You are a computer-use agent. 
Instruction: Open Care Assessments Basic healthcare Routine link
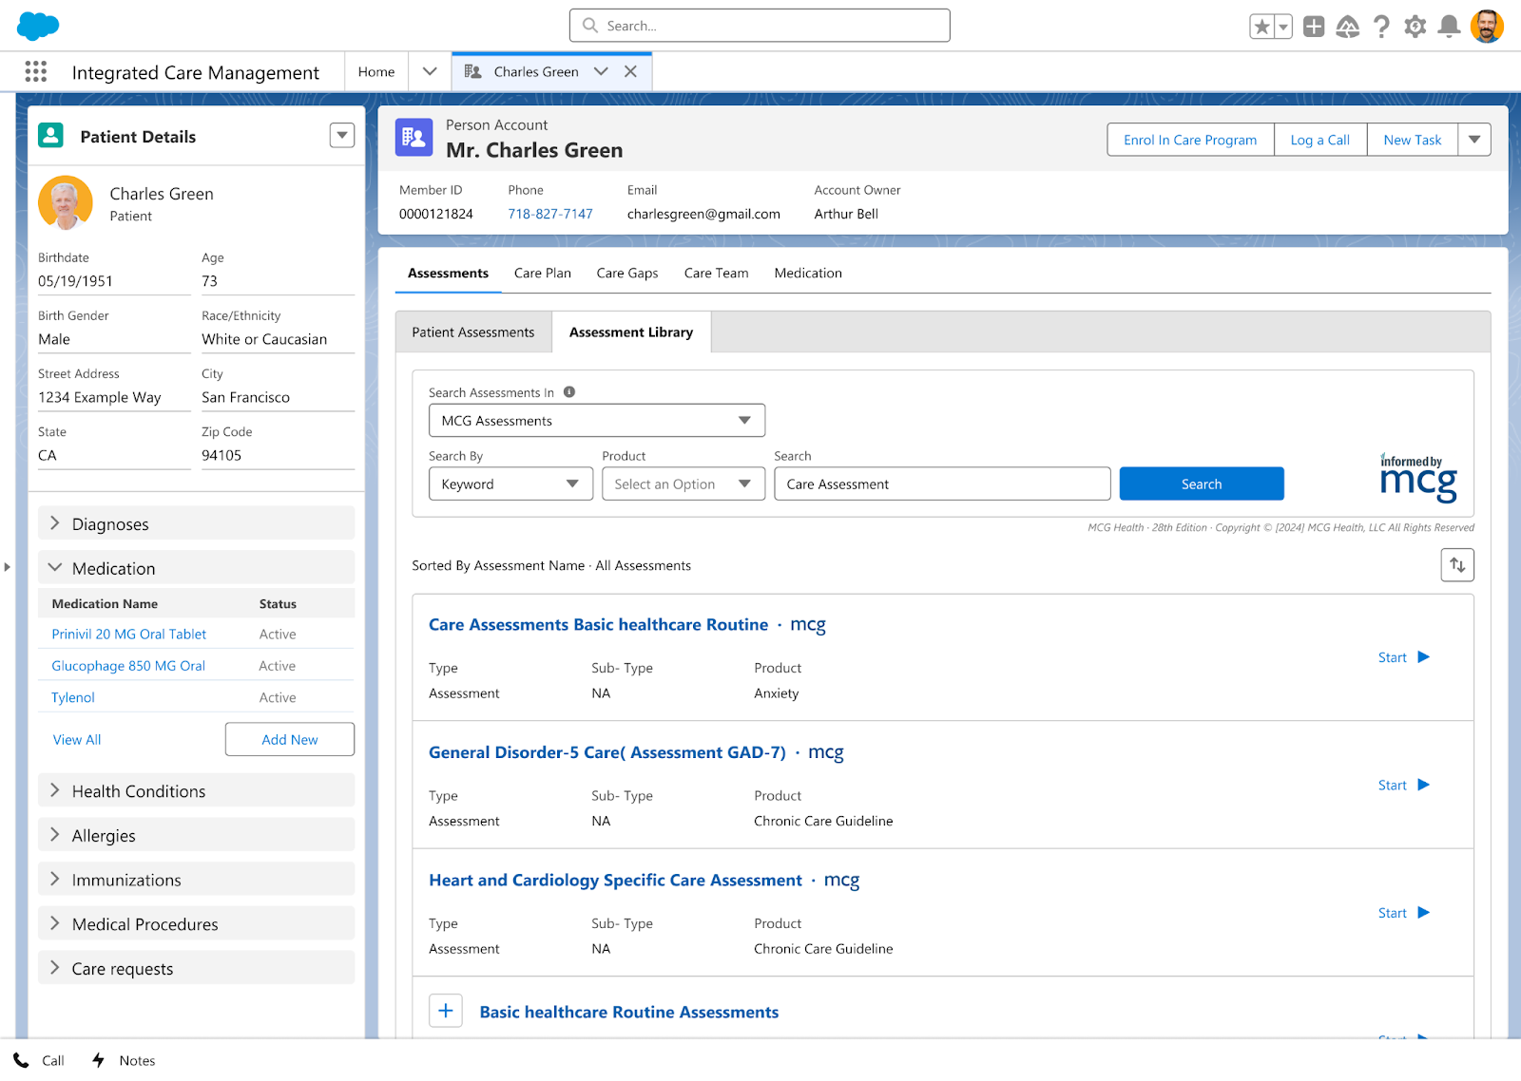(x=598, y=624)
